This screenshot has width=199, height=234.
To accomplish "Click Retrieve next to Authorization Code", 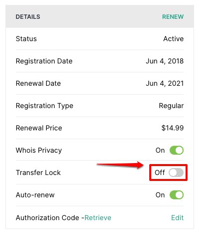I will tap(98, 218).
